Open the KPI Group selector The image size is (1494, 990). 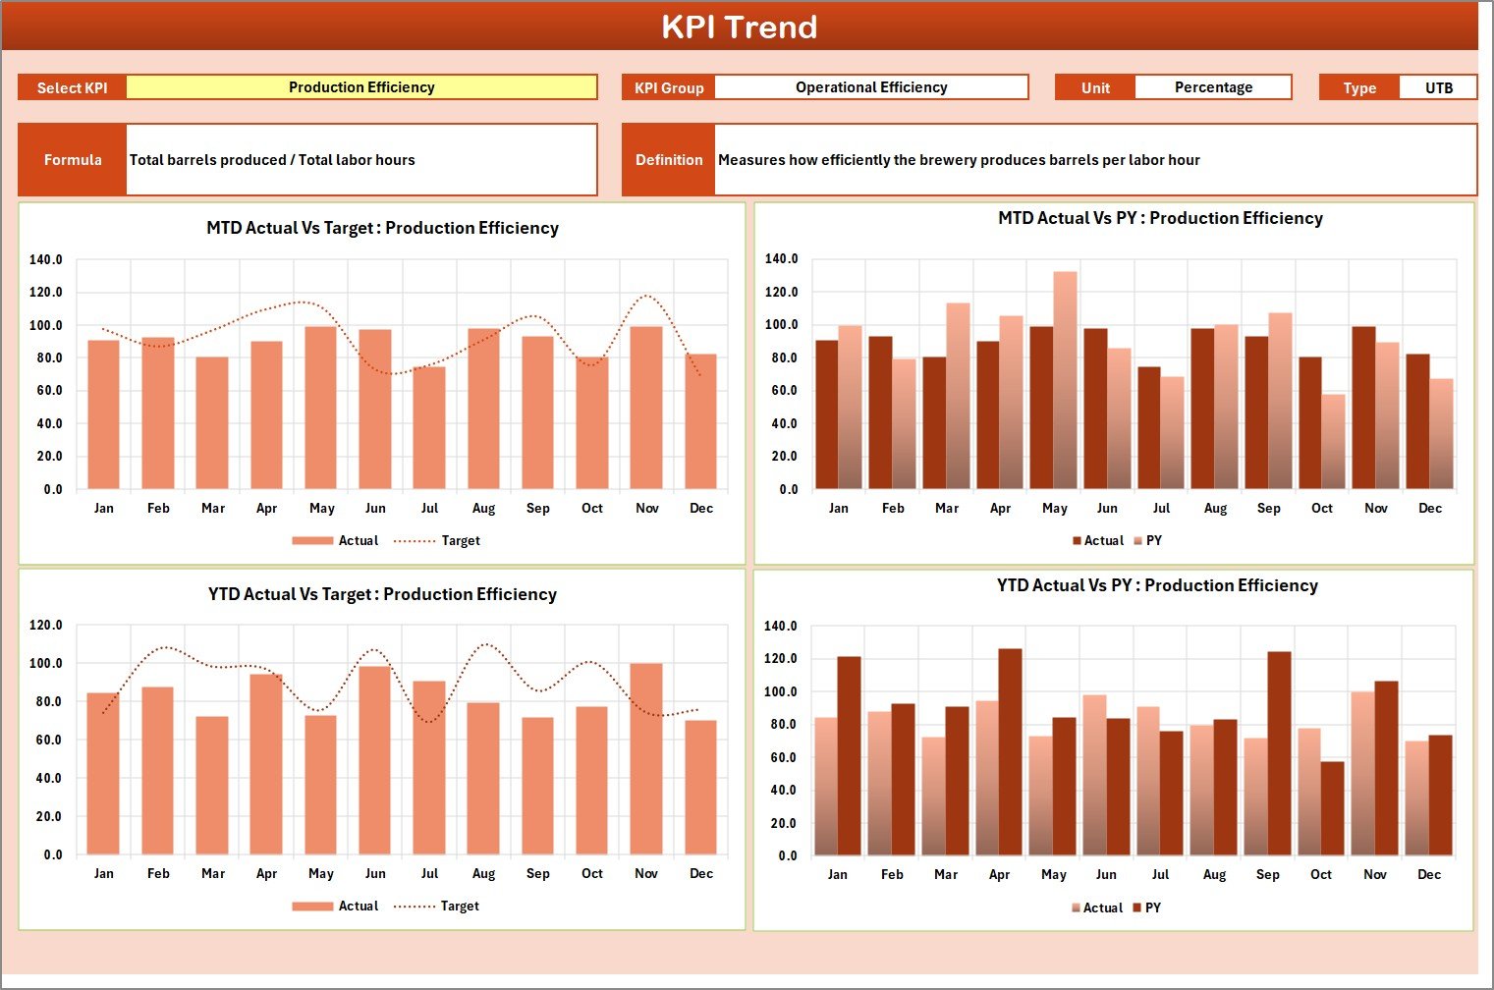tap(870, 86)
